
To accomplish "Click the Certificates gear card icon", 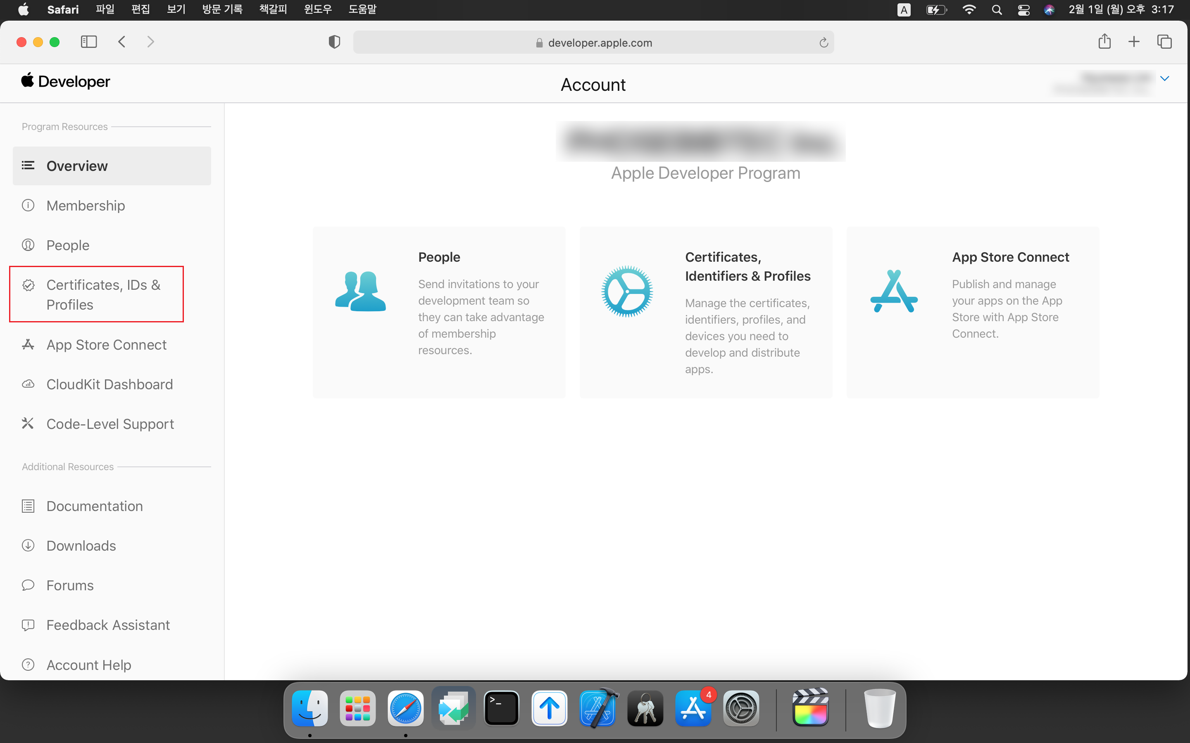I will pos(627,291).
